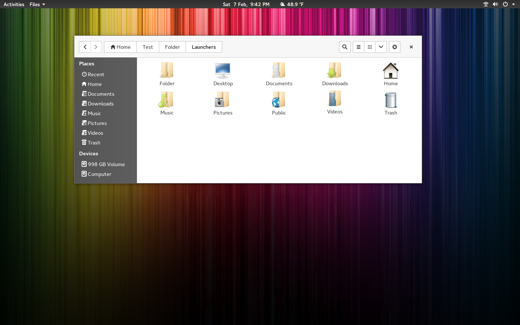The image size is (520, 325).
Task: Navigate to Home in the path bar
Action: pos(121,47)
